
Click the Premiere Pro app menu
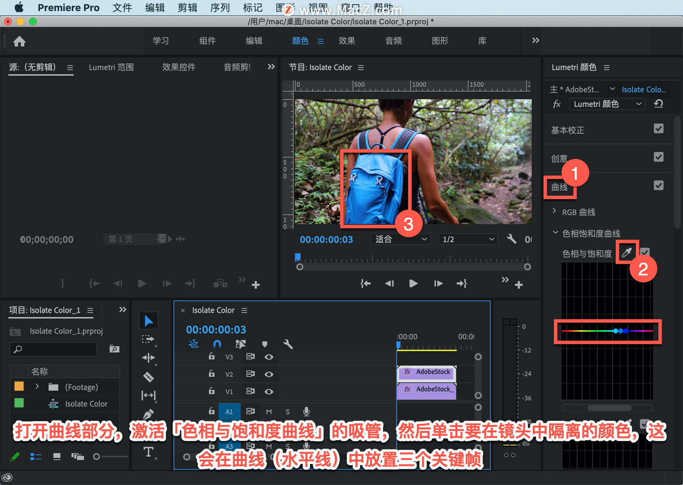coord(69,8)
